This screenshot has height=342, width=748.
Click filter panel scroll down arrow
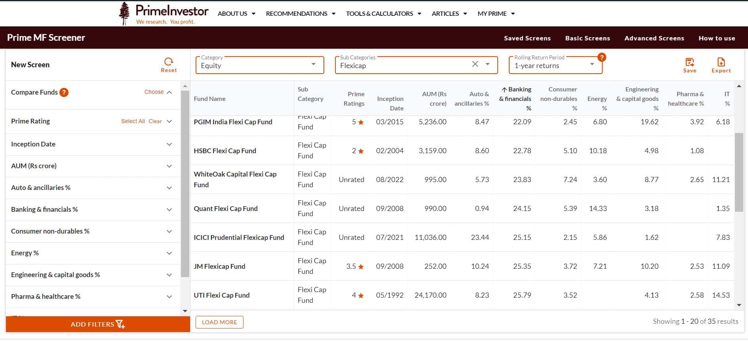(185, 311)
